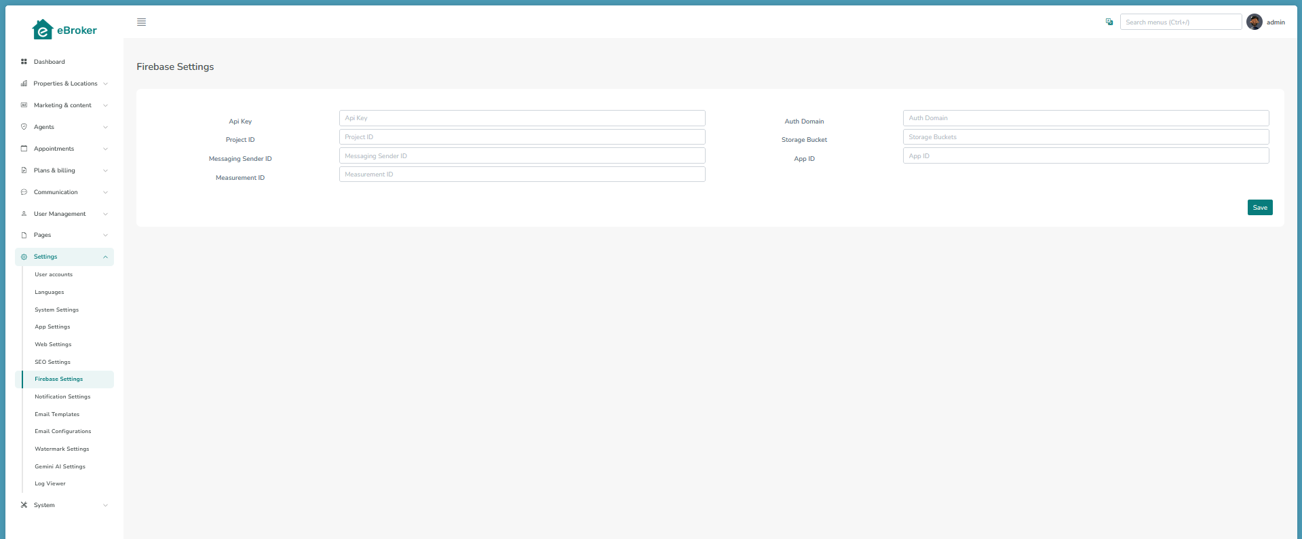
Task: Click the Communication chat icon
Action: (x=24, y=192)
